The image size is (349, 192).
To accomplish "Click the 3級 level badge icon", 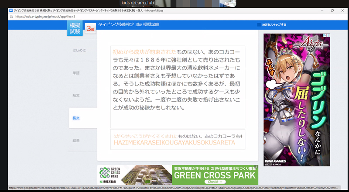I will click(x=89, y=29).
